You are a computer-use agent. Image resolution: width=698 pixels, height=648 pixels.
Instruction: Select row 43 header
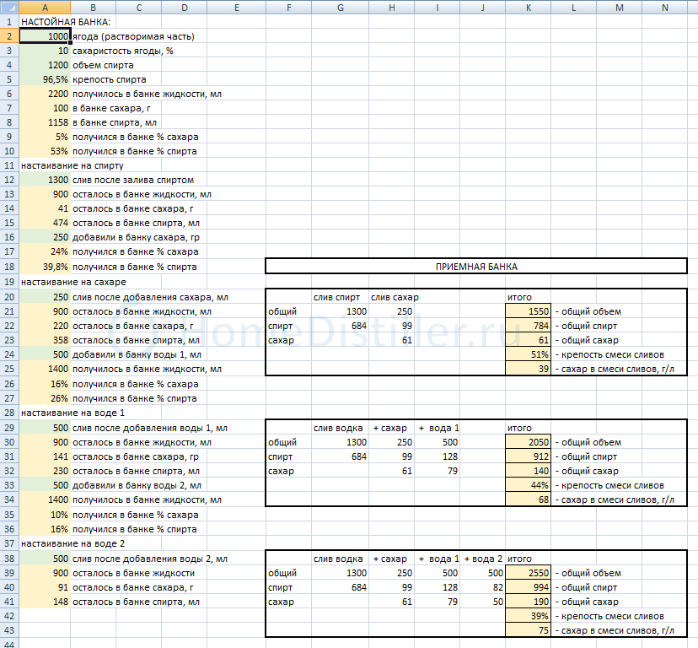[8, 630]
